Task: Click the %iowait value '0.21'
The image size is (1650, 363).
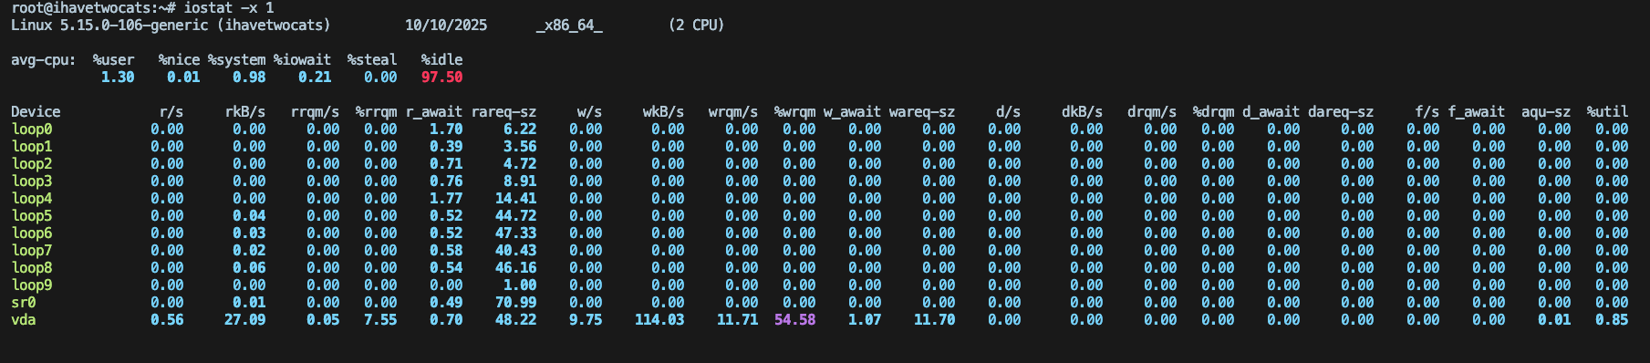Action: (315, 78)
